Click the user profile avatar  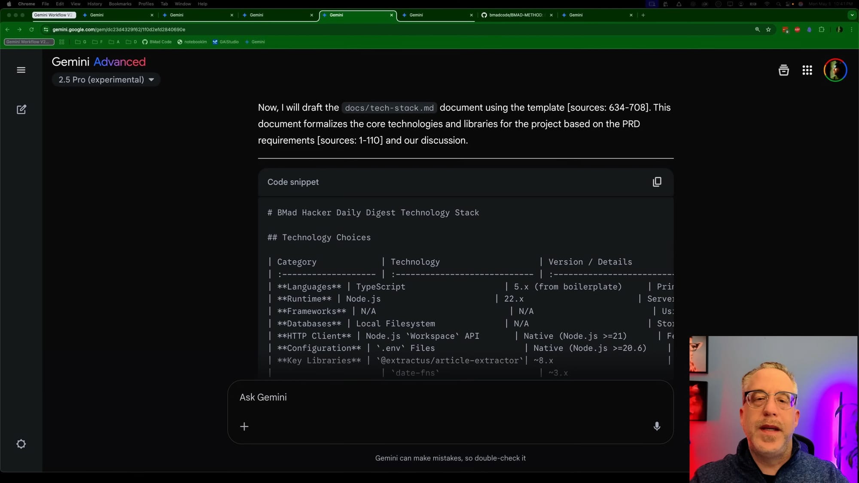tap(835, 70)
